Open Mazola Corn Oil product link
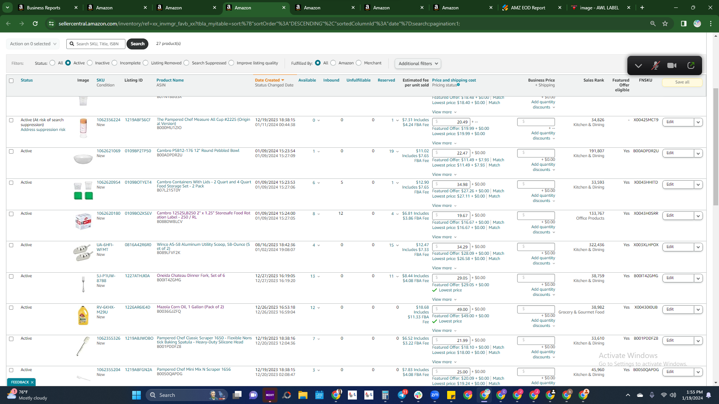The image size is (719, 404). tap(190, 307)
